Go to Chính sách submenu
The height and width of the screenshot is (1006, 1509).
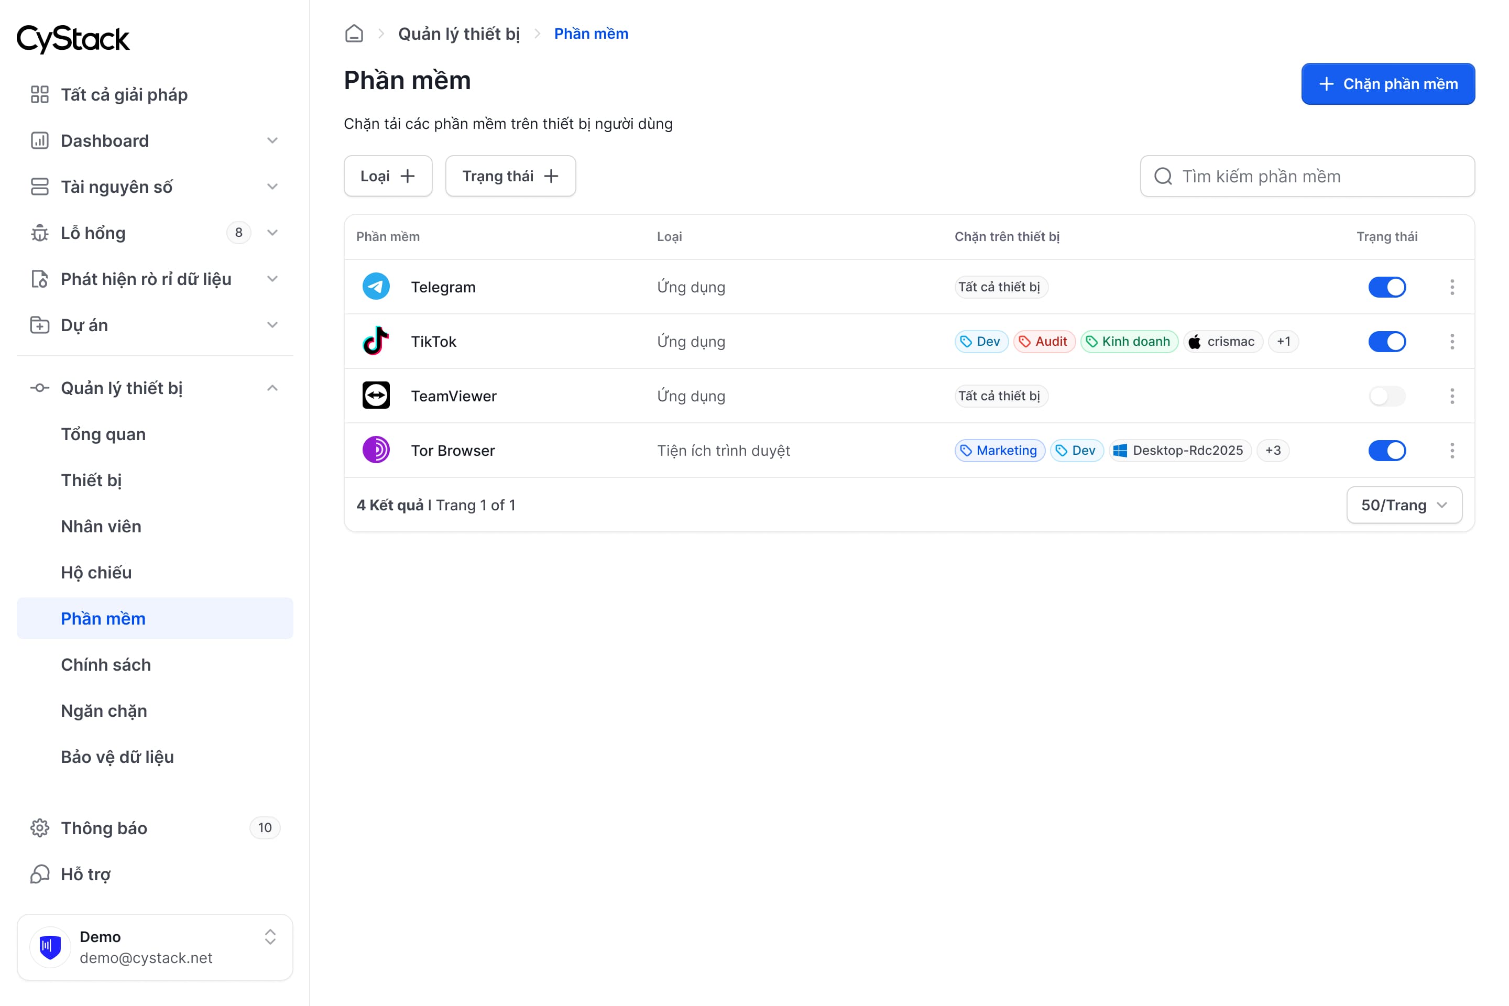coord(106,665)
